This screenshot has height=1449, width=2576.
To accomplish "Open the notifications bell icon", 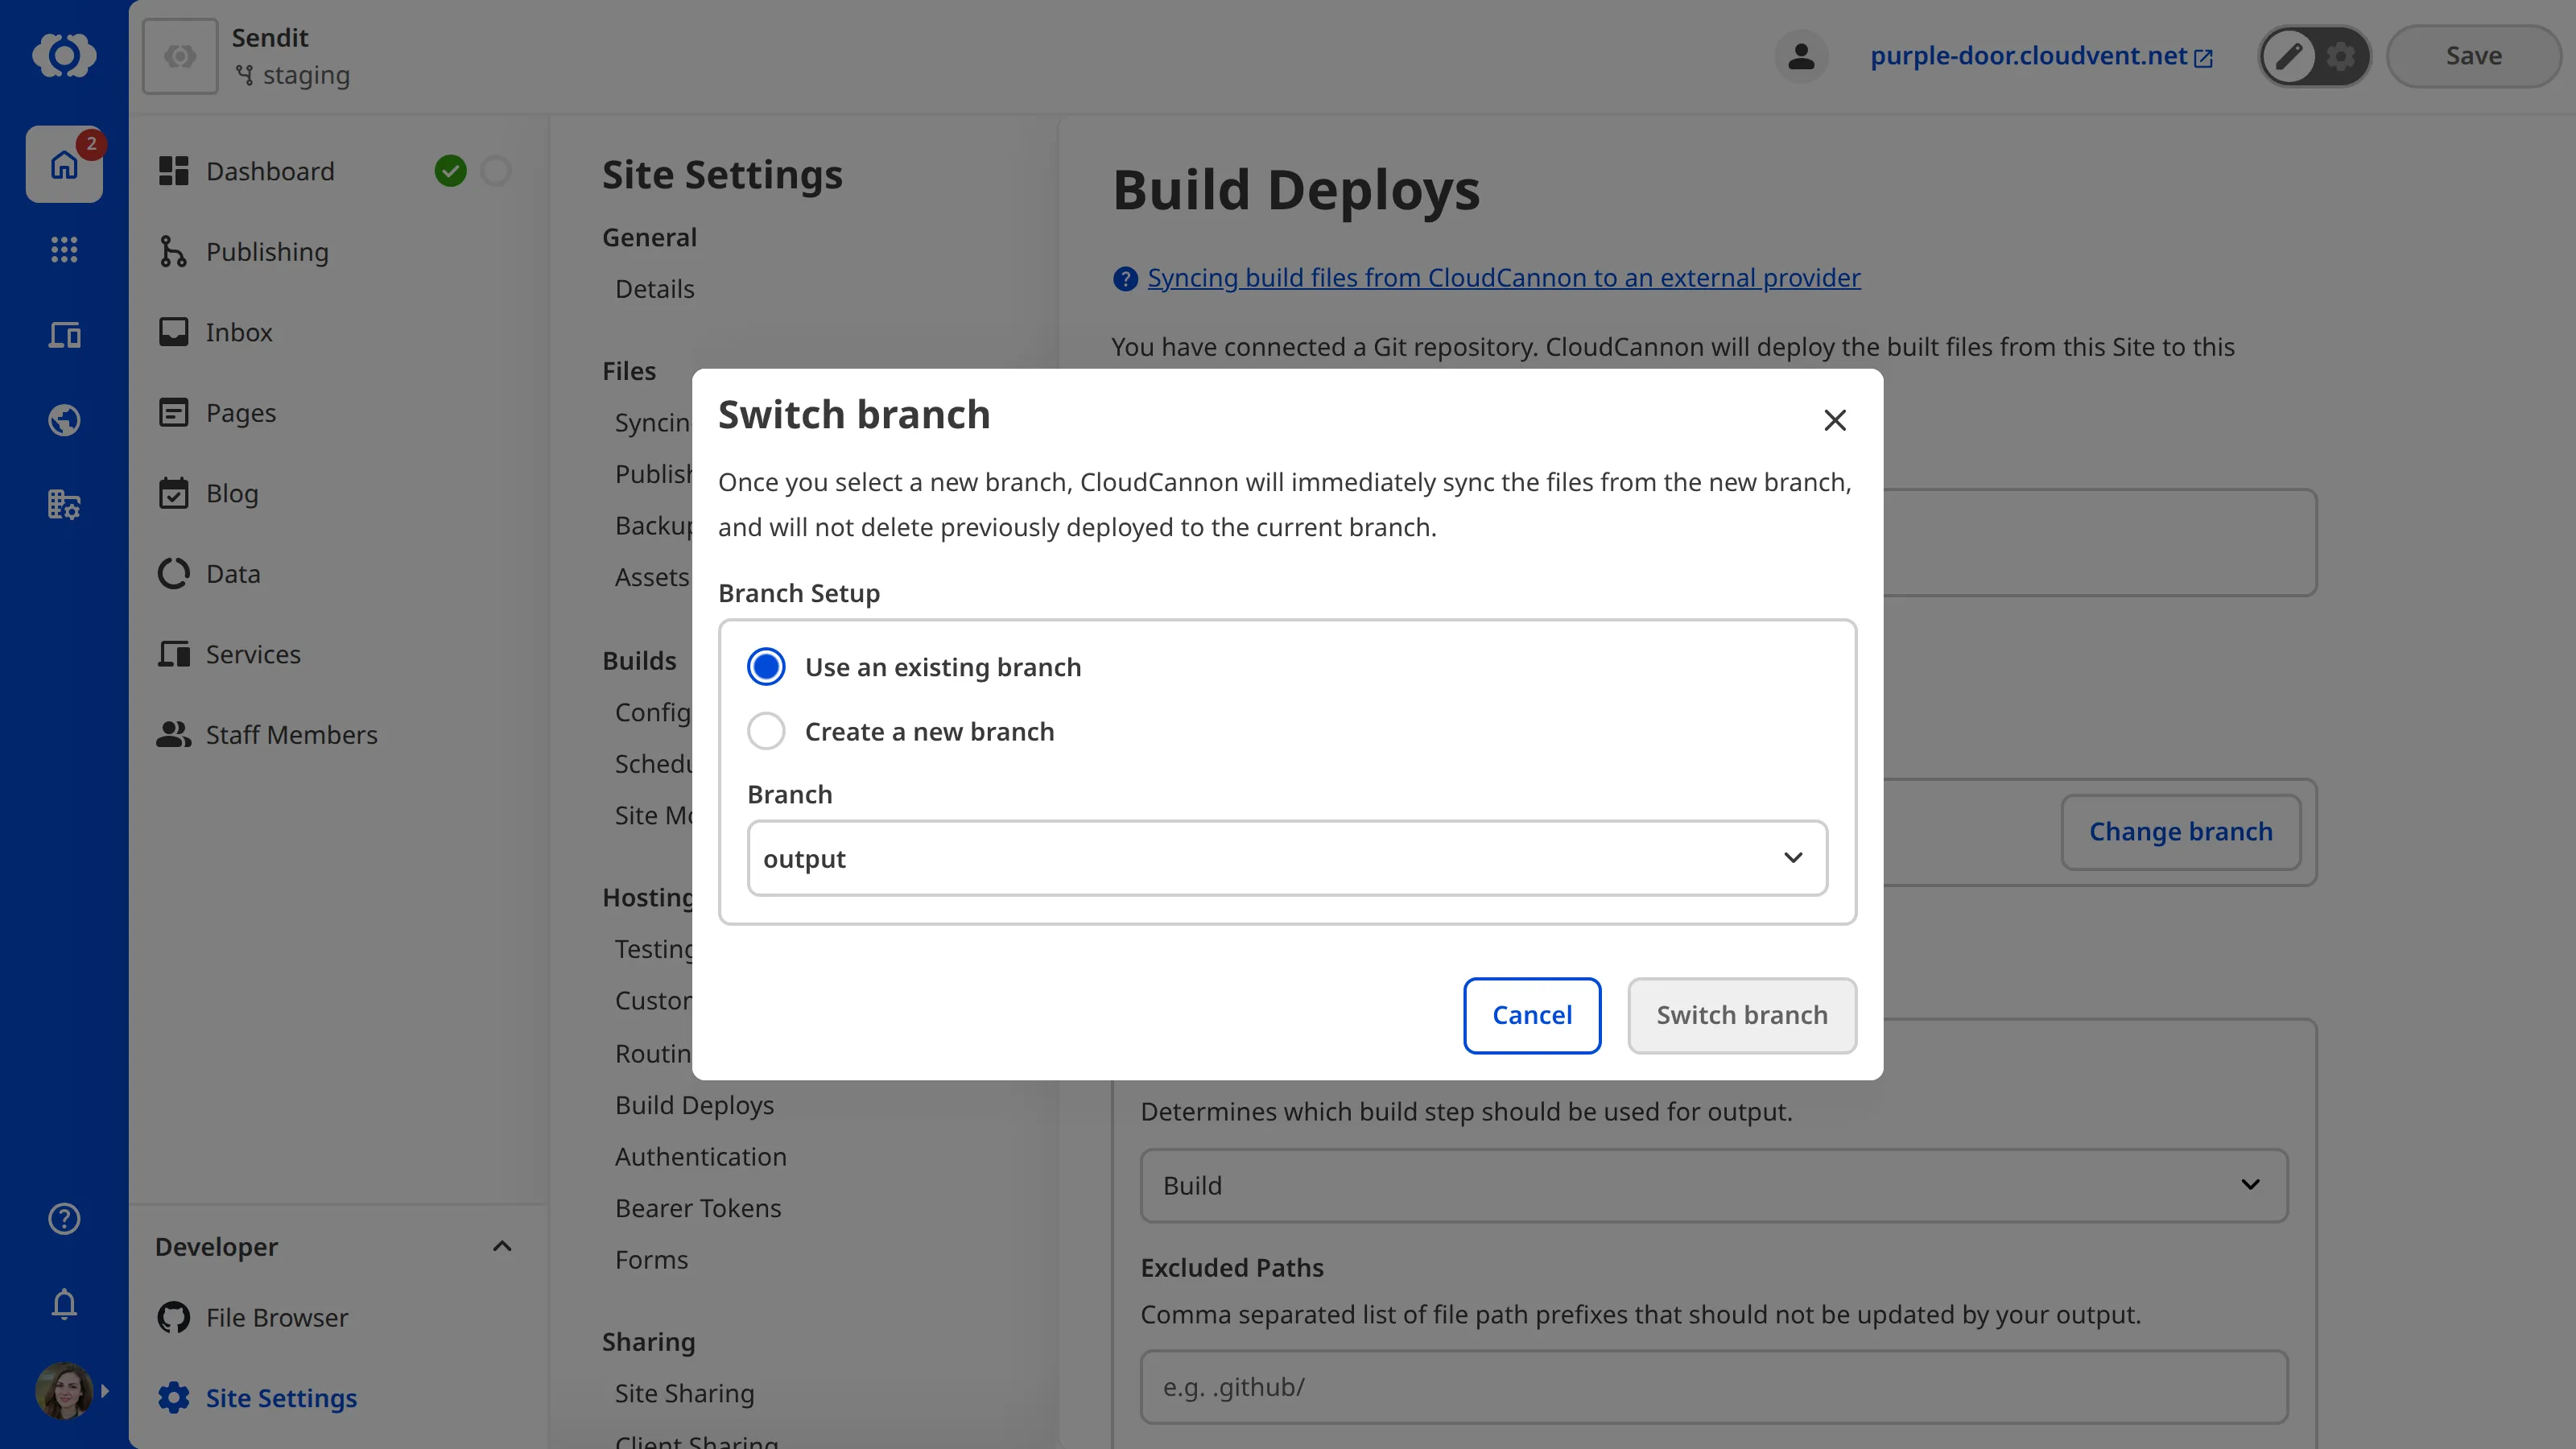I will pyautogui.click(x=64, y=1303).
